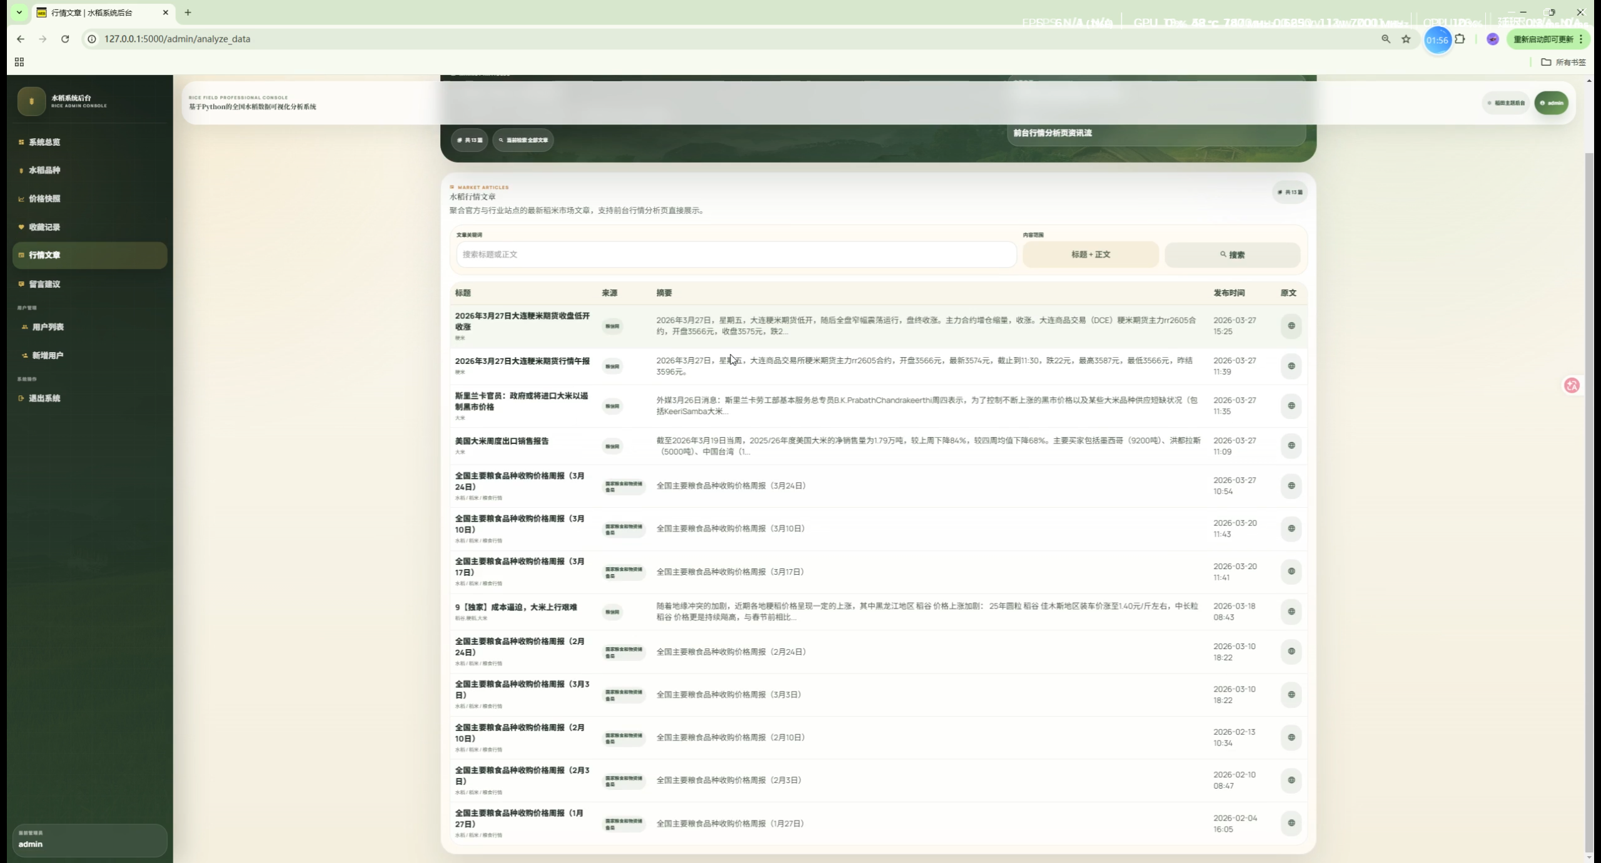Image resolution: width=1601 pixels, height=863 pixels.
Task: Open 用户列表 in the sidebar
Action: click(48, 327)
